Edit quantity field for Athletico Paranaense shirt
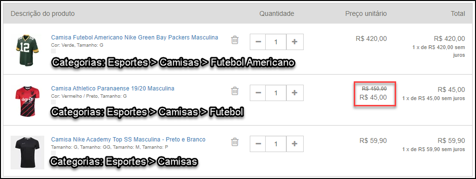476x179 pixels. click(276, 93)
